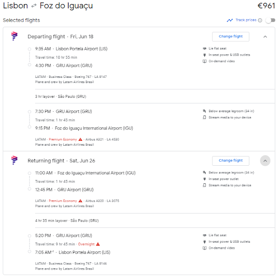
Task: Change the returning flight on Jun 26
Action: click(231, 161)
